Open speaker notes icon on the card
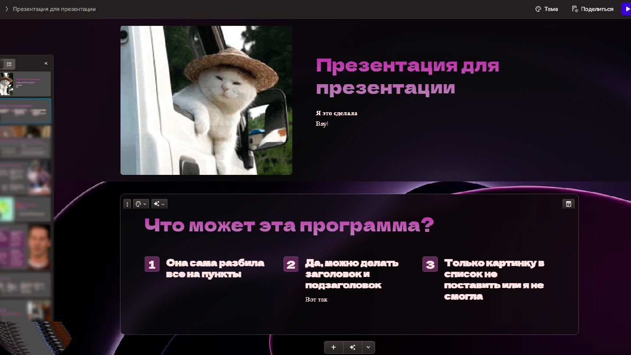This screenshot has width=631, height=355. pyautogui.click(x=568, y=204)
